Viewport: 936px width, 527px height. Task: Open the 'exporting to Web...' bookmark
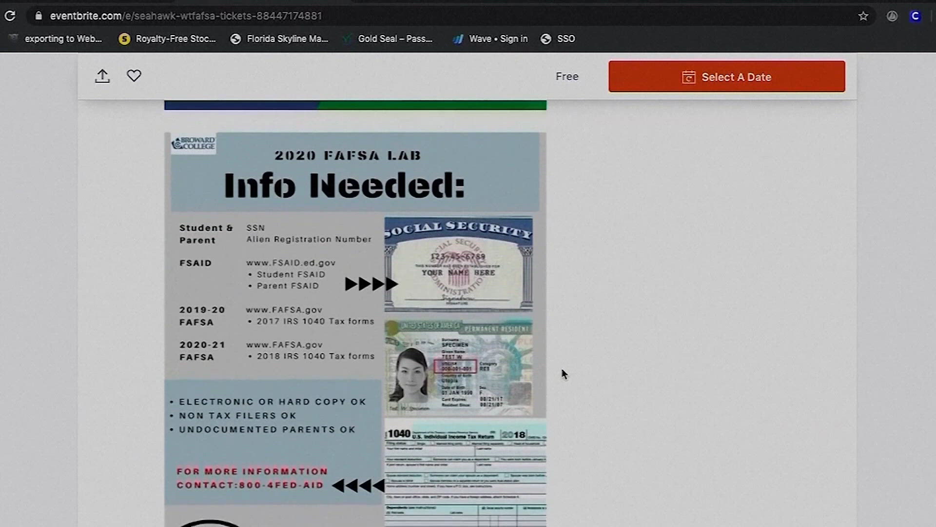coord(56,39)
